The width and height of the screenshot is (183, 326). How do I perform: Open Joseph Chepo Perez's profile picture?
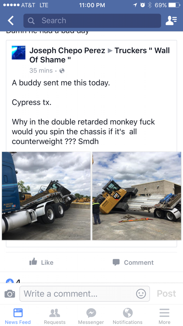click(19, 53)
